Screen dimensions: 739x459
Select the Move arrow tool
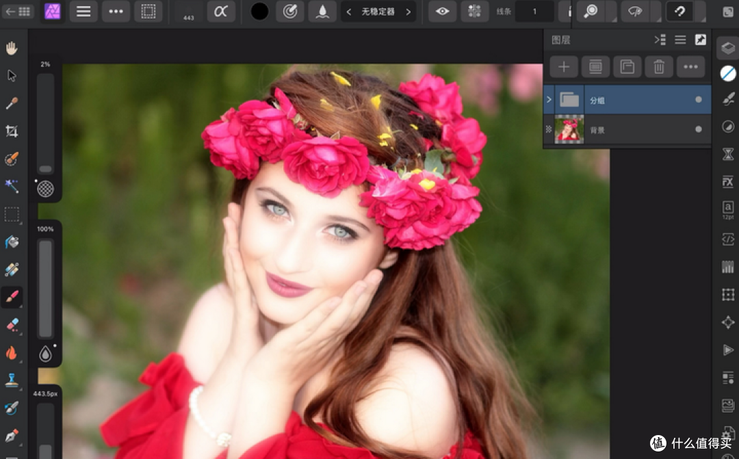tap(12, 75)
